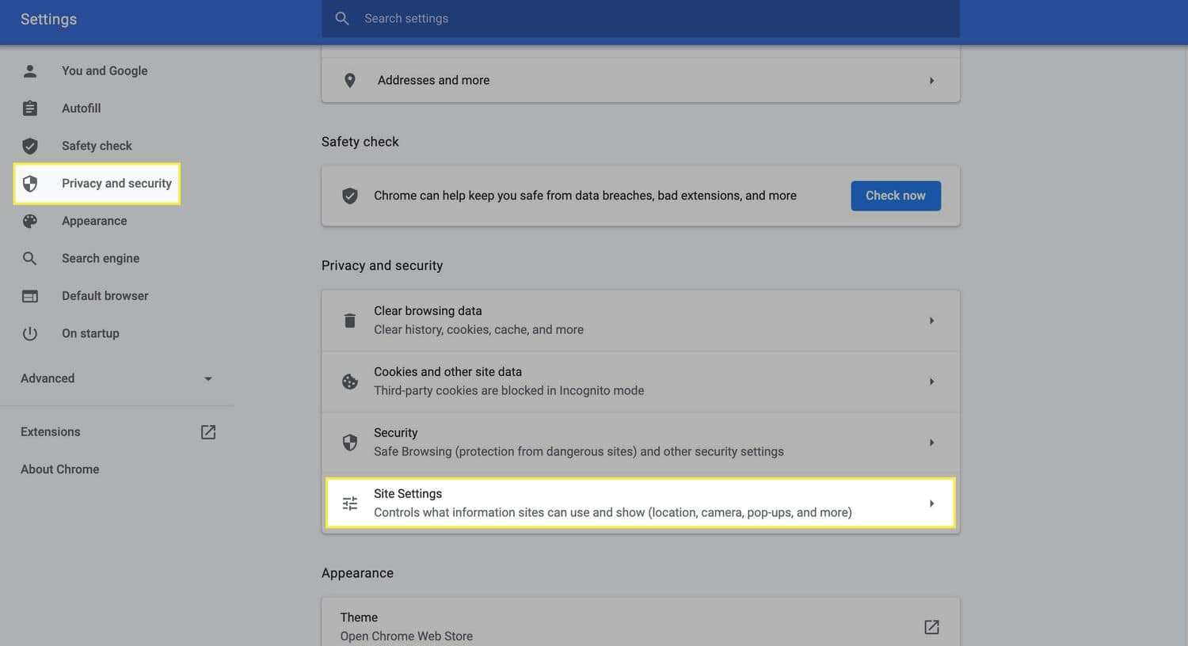Click the Safety check section heading
The height and width of the screenshot is (646, 1188).
coord(360,142)
